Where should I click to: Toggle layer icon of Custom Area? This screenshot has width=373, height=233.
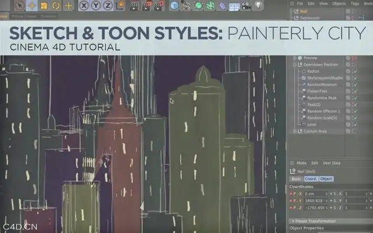(348, 131)
